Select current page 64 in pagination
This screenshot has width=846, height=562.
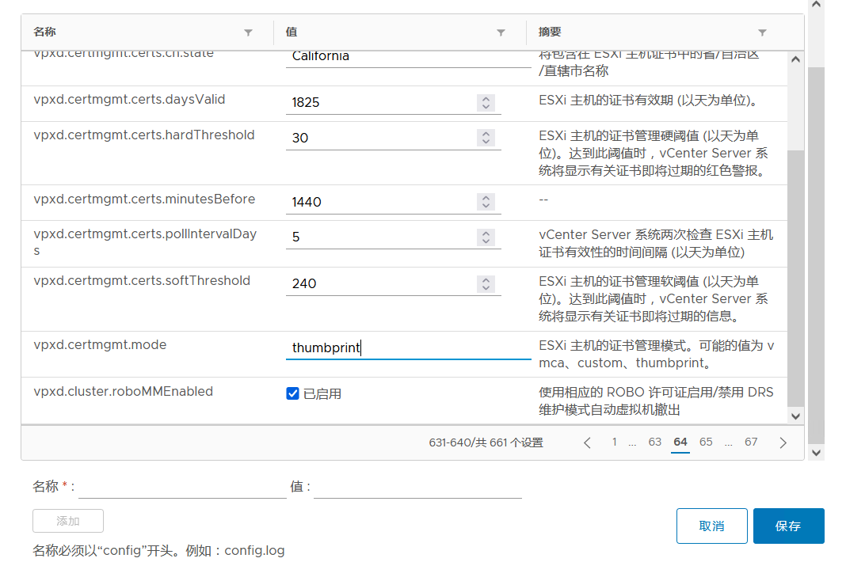point(680,442)
